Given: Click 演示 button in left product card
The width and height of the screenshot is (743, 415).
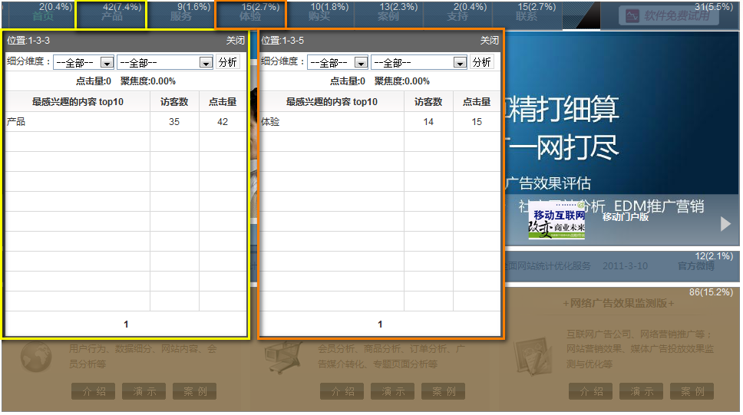Looking at the screenshot, I should (x=144, y=392).
